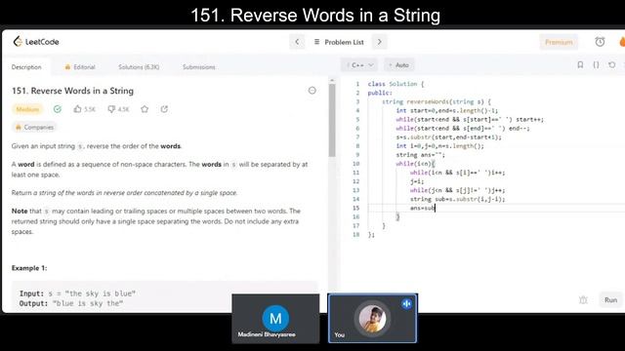Image resolution: width=625 pixels, height=351 pixels.
Task: Dislike the problem thumbs down 4.5K
Action: pyautogui.click(x=118, y=109)
